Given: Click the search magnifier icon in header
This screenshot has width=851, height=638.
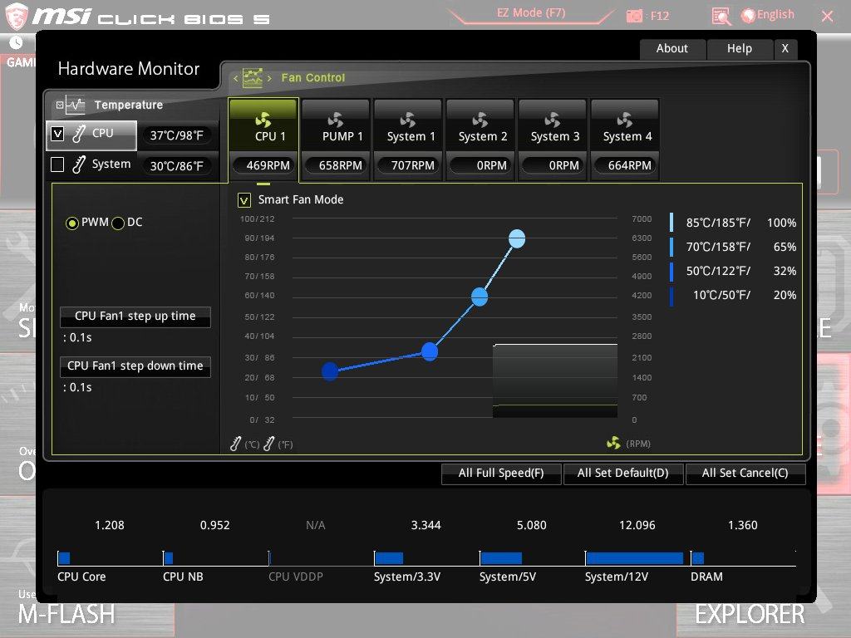Looking at the screenshot, I should click(x=721, y=17).
